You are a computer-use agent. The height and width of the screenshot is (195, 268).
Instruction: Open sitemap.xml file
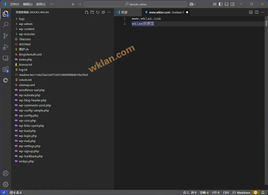tap(63, 85)
